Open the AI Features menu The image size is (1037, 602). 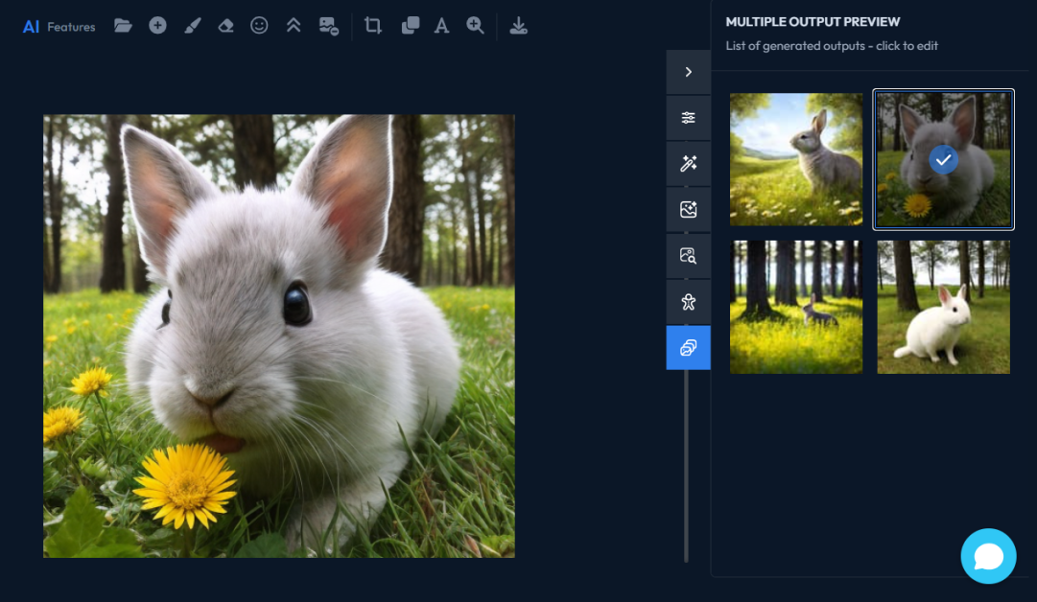59,27
